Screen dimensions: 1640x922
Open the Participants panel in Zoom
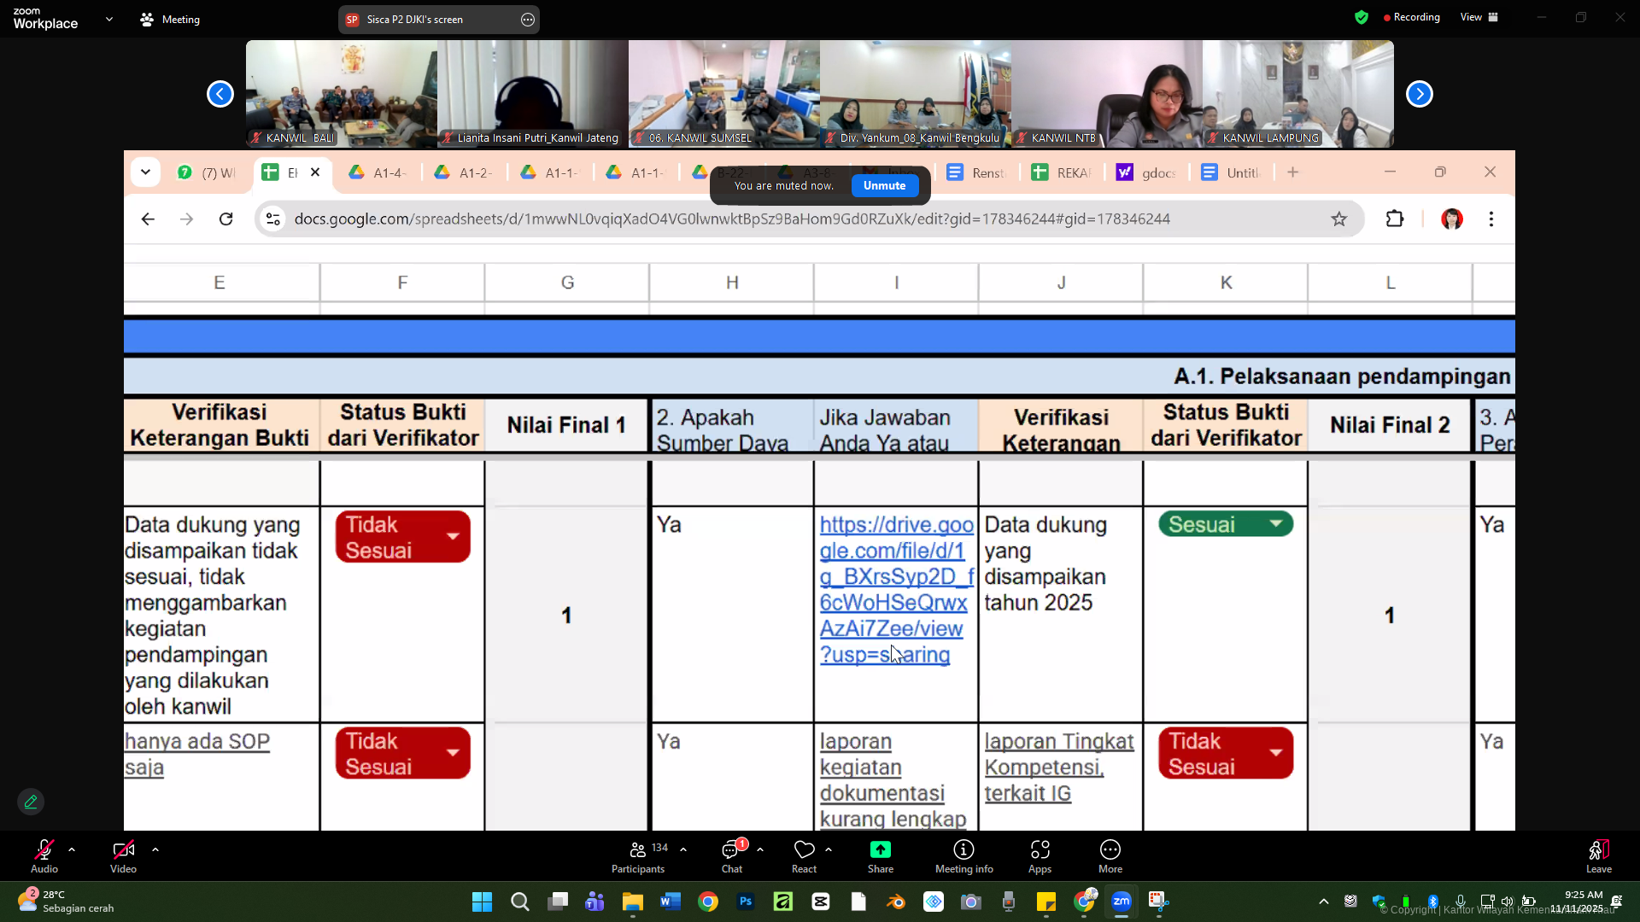(x=637, y=855)
